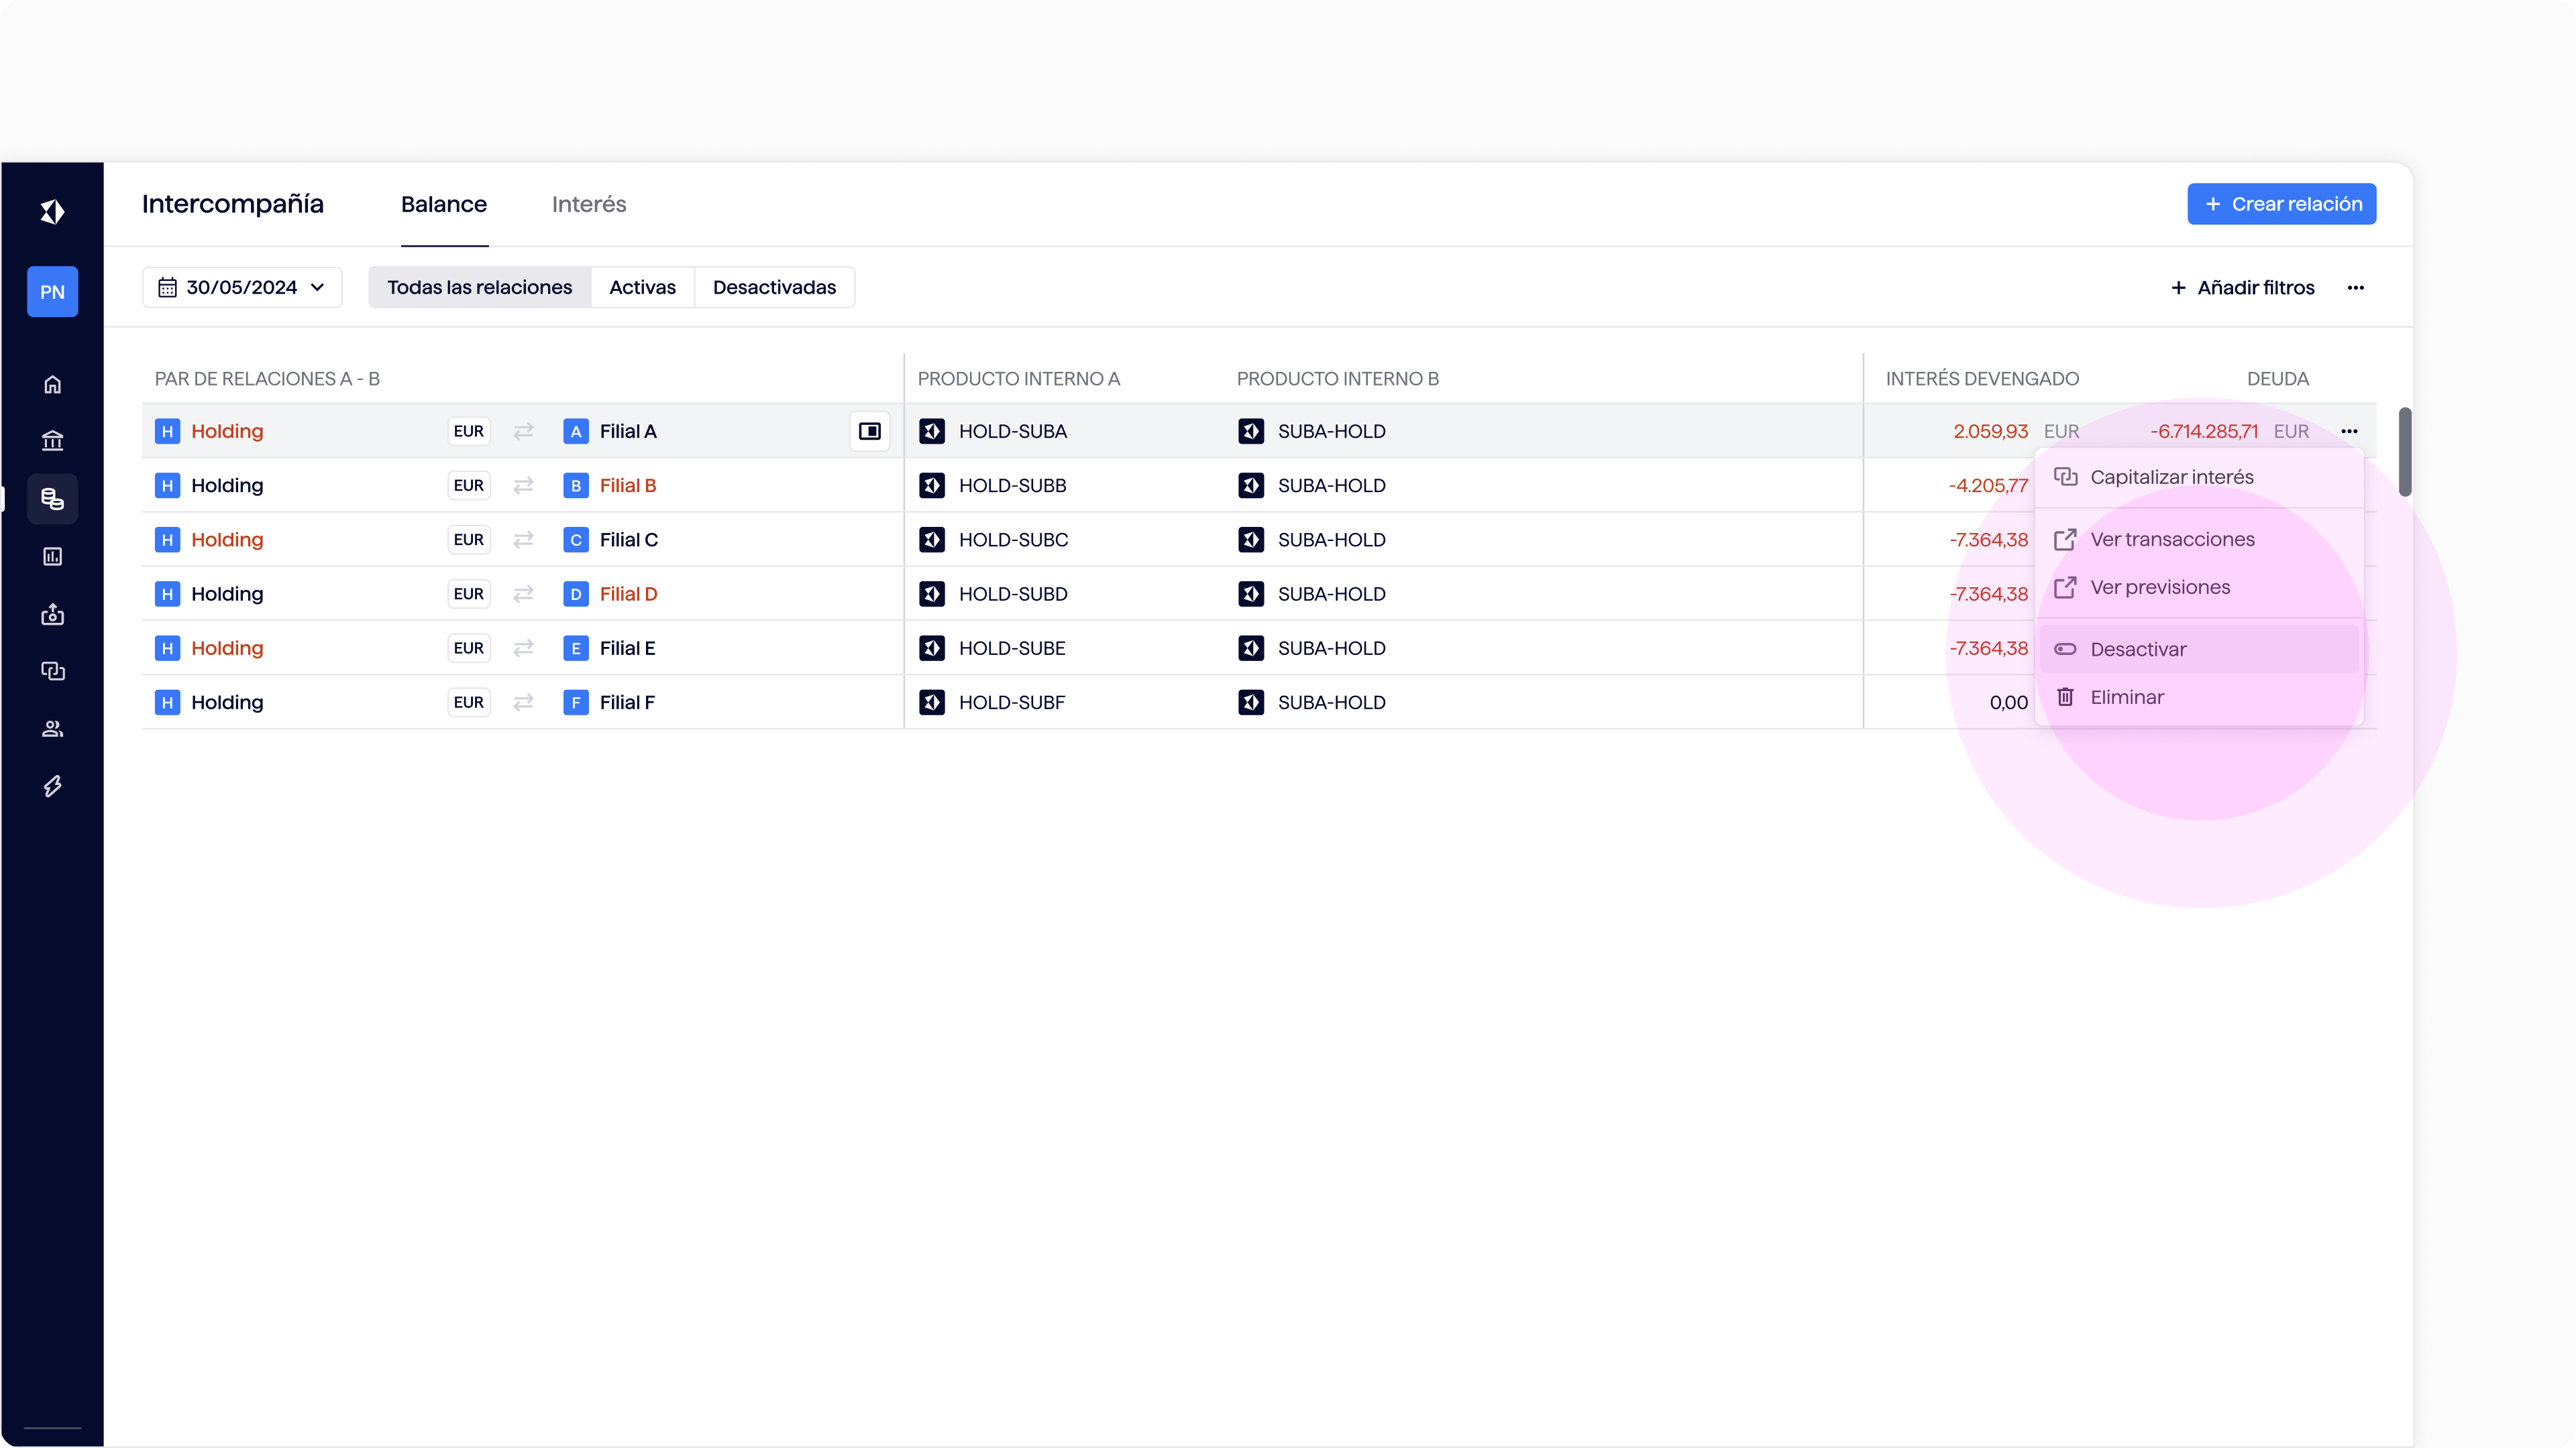The image size is (2576, 1448).
Task: Choose Desactivar from menu
Action: [x=2199, y=650]
